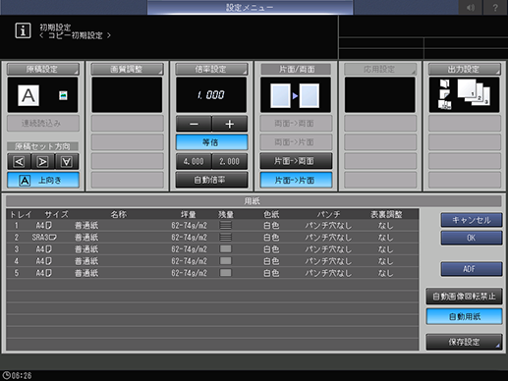The height and width of the screenshot is (381, 508).
Task: Click the speaker volume icon
Action: [471, 7]
